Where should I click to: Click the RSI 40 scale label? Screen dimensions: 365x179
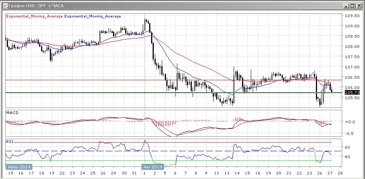tap(347, 157)
